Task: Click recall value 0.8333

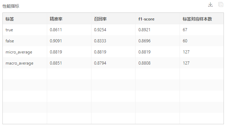Action: pos(100,41)
